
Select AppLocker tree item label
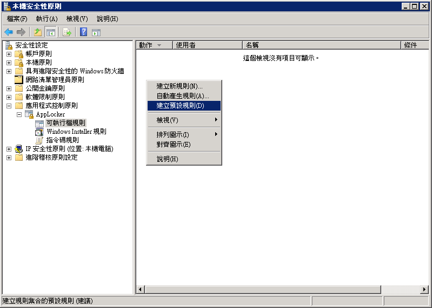[50, 114]
